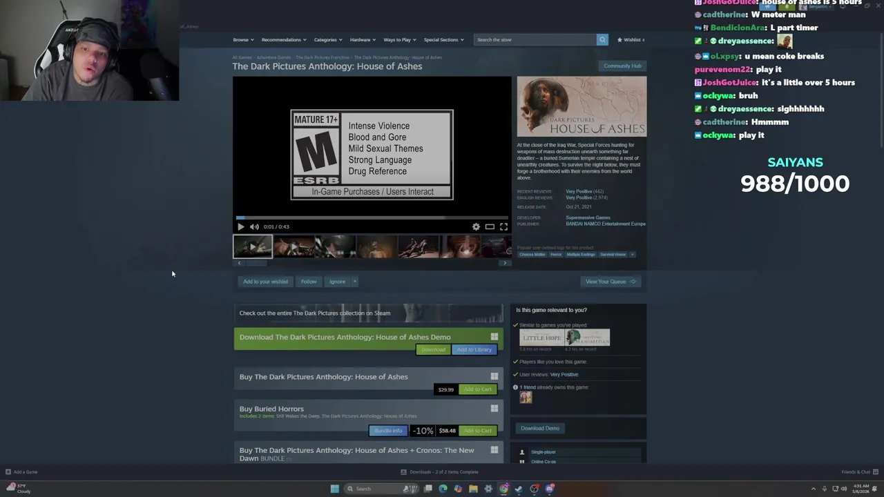This screenshot has height=497, width=884.
Task: Open the weather widget on taskbar
Action: click(19, 489)
